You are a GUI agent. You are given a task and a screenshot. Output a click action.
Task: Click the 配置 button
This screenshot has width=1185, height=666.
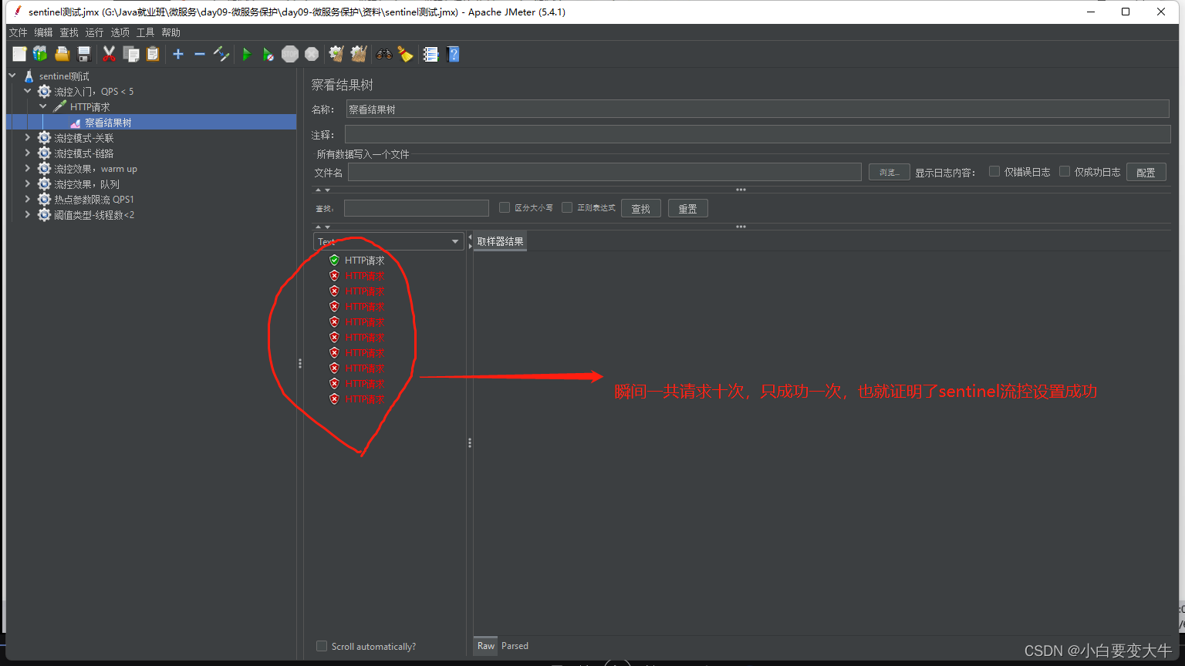[1146, 172]
